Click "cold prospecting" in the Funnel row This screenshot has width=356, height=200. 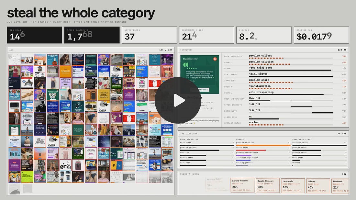261,92
